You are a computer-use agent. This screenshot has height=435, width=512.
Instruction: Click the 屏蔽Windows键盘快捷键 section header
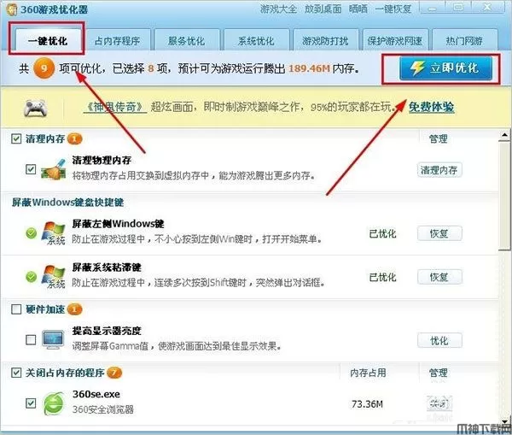[x=67, y=203]
